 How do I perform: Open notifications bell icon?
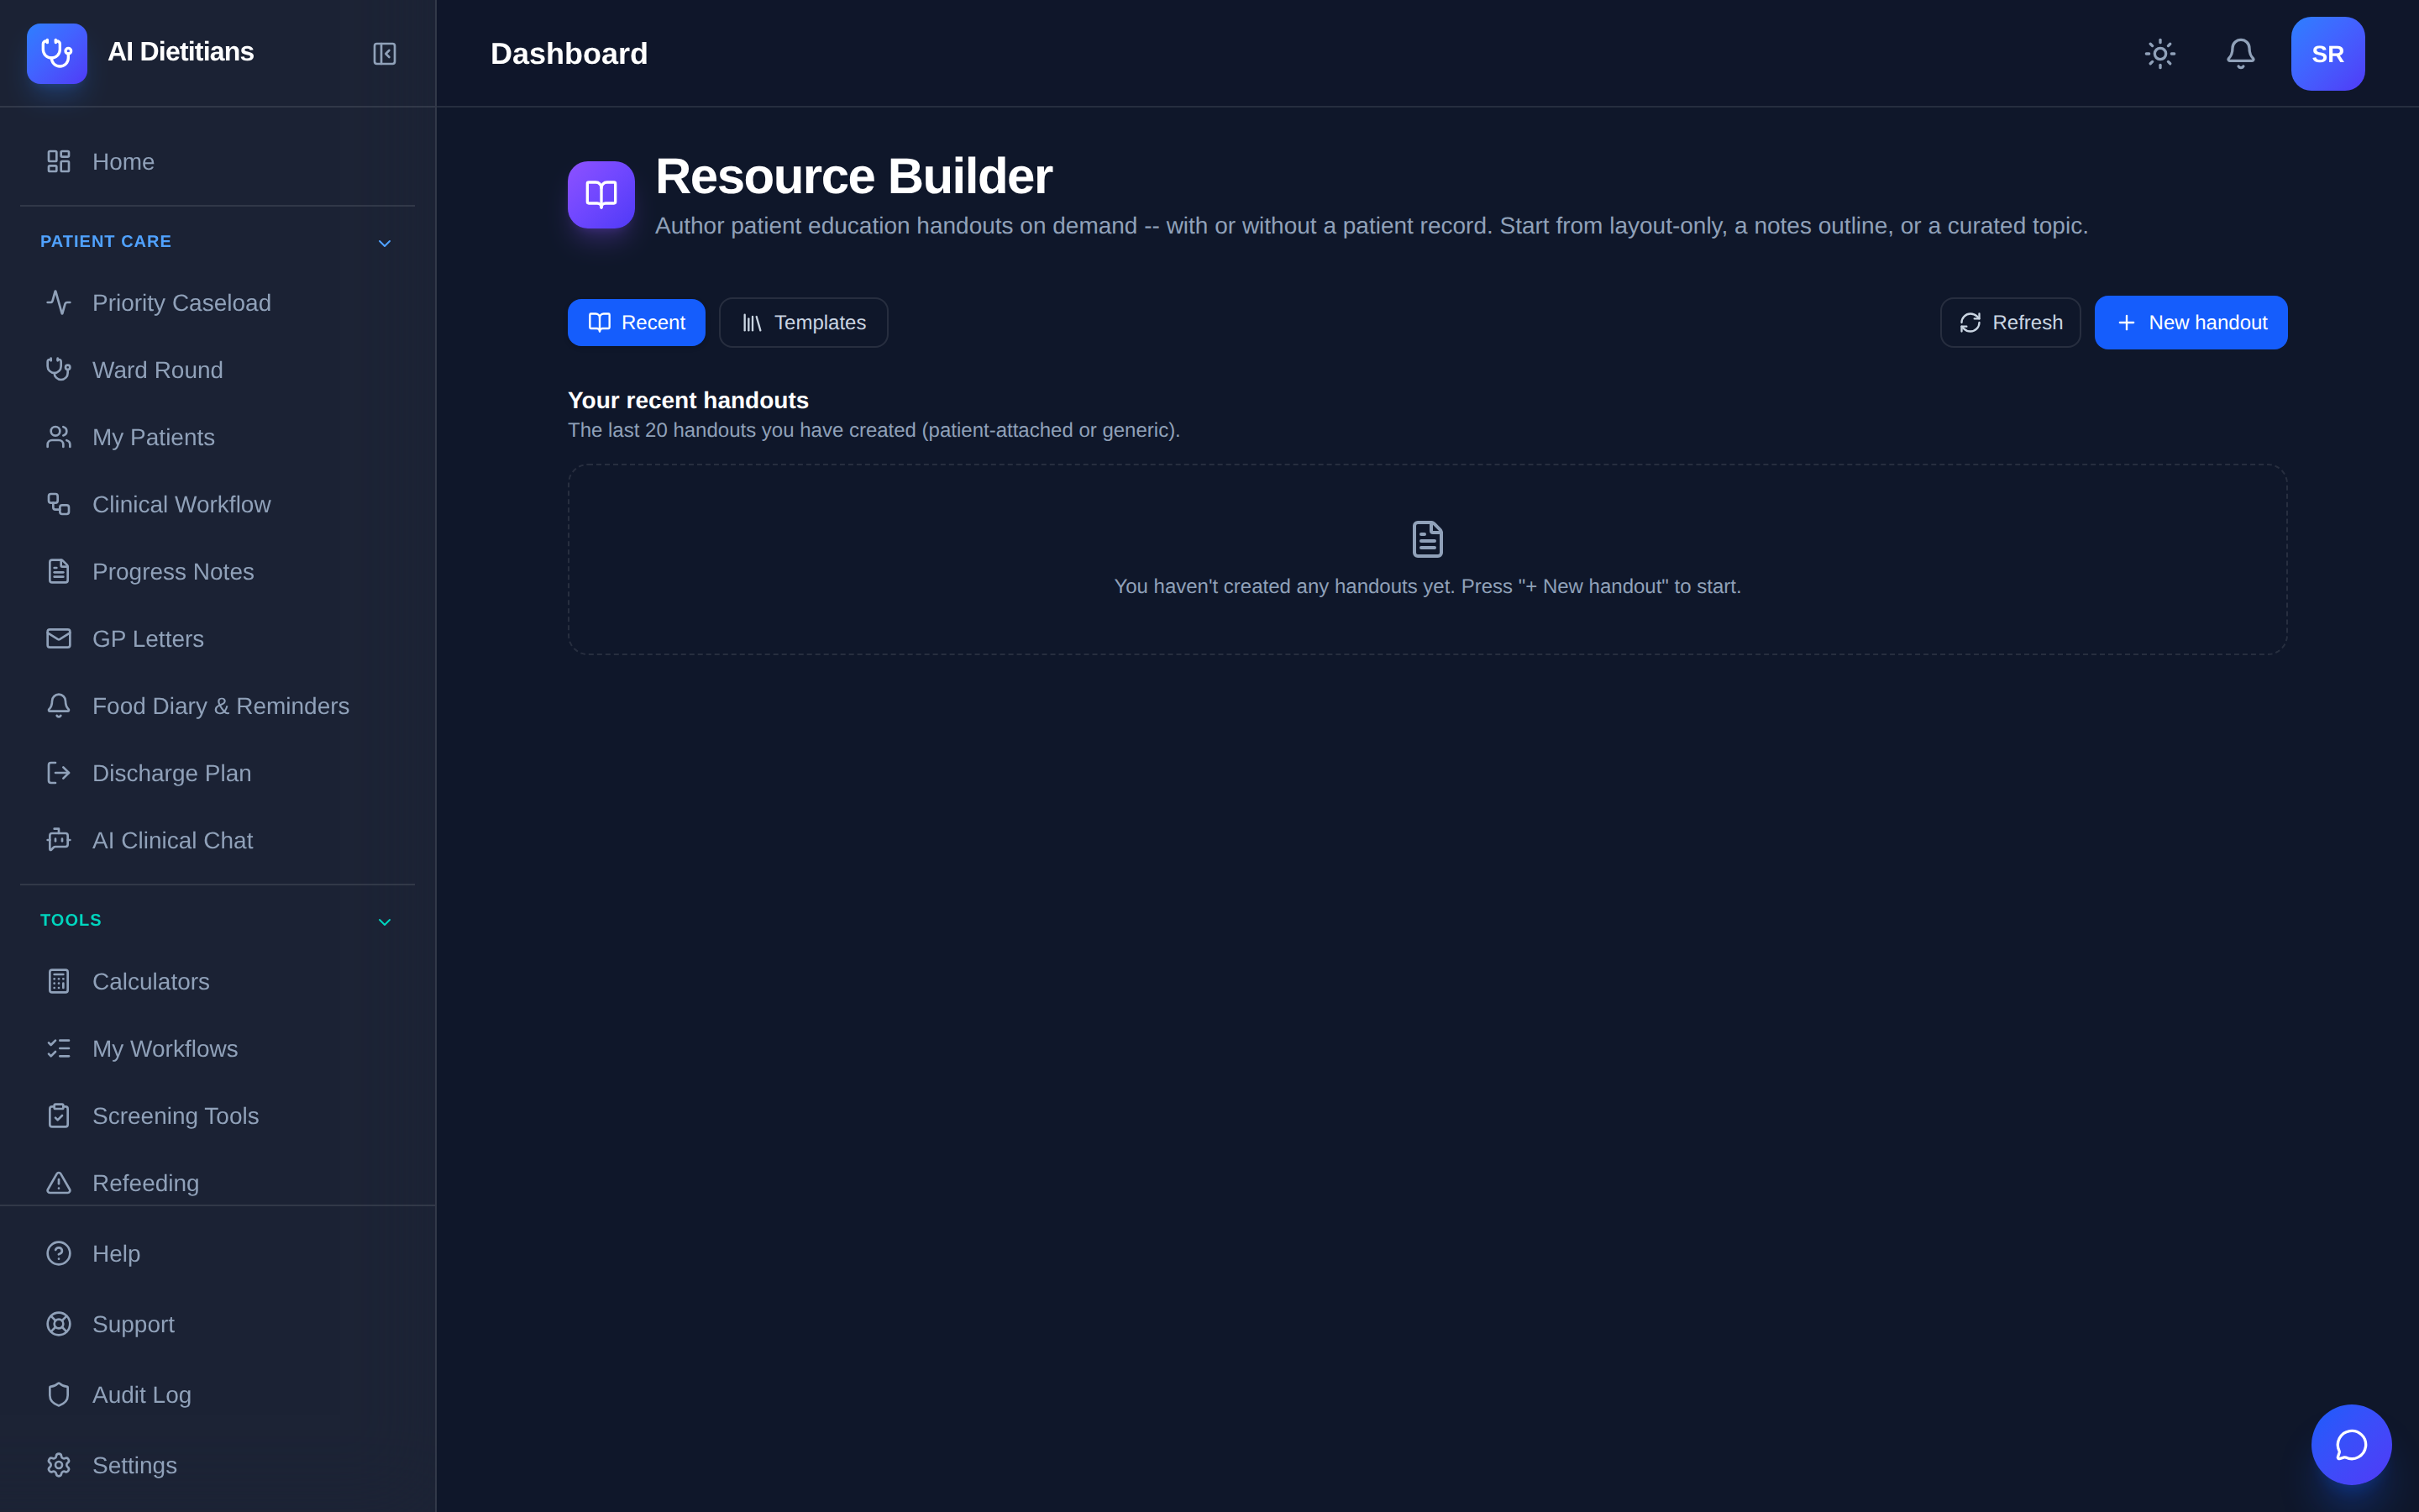coord(2240,54)
